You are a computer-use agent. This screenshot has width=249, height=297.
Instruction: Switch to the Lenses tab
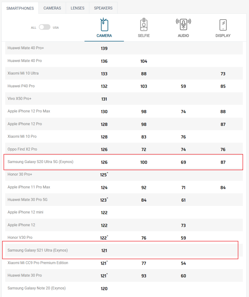77,8
